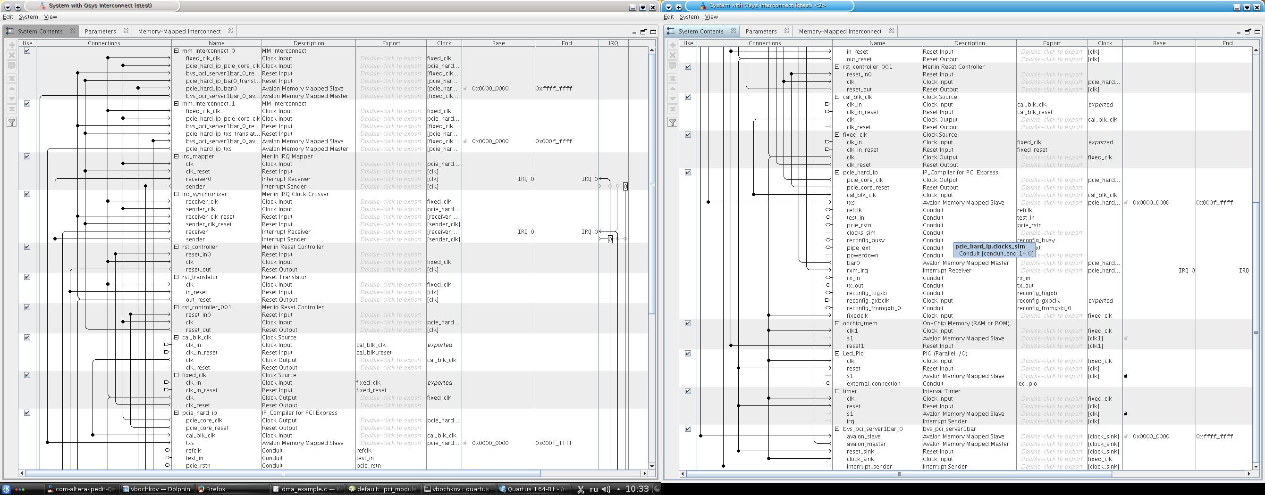Select led_pio export cell in right window

coord(1052,384)
